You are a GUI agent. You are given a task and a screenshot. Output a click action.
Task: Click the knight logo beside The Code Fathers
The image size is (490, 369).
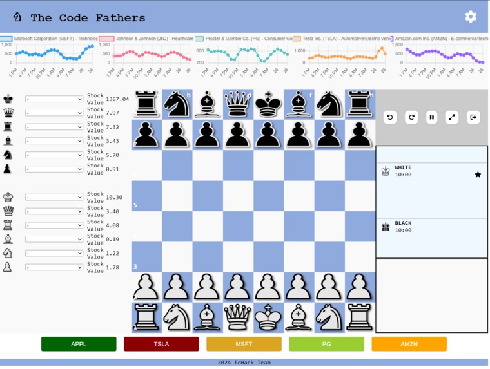click(x=17, y=17)
